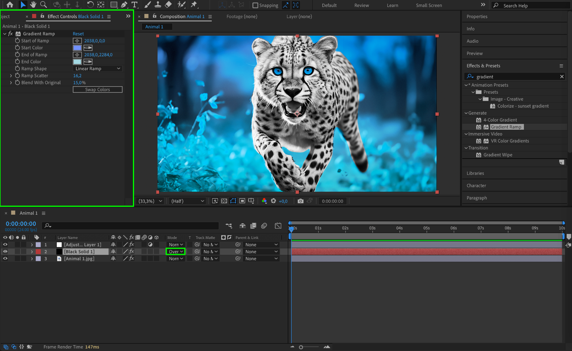Hide the Black Solid 1 layer
The height and width of the screenshot is (351, 572).
5,251
